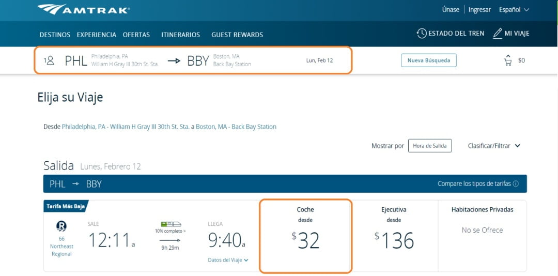
Task: Click the Lun, Feb 12 travel date
Action: 320,60
